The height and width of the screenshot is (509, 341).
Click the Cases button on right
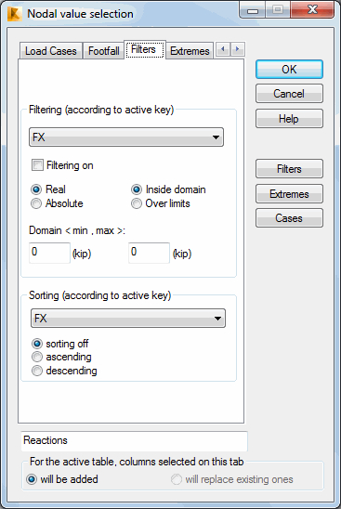289,218
